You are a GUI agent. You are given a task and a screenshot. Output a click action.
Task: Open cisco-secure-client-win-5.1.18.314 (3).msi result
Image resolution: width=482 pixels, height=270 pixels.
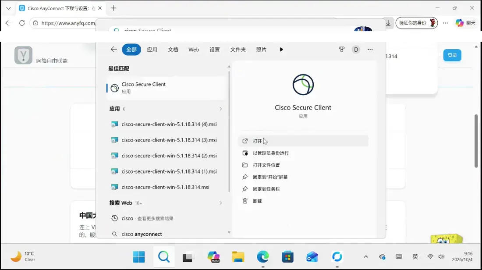coord(166,140)
